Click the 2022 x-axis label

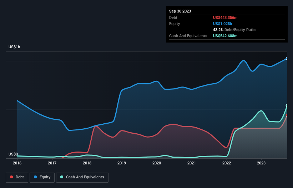click(x=227, y=163)
